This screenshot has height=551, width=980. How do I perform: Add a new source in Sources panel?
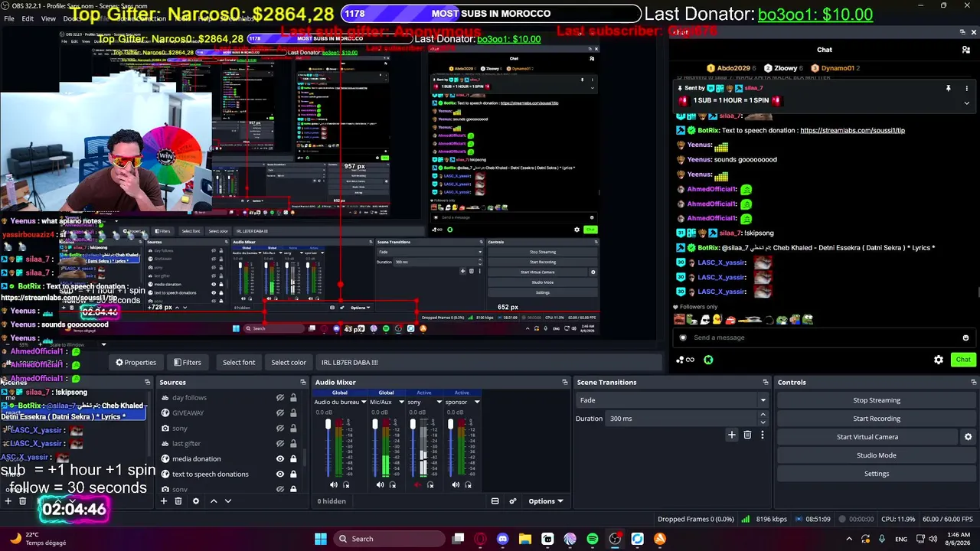tap(163, 501)
